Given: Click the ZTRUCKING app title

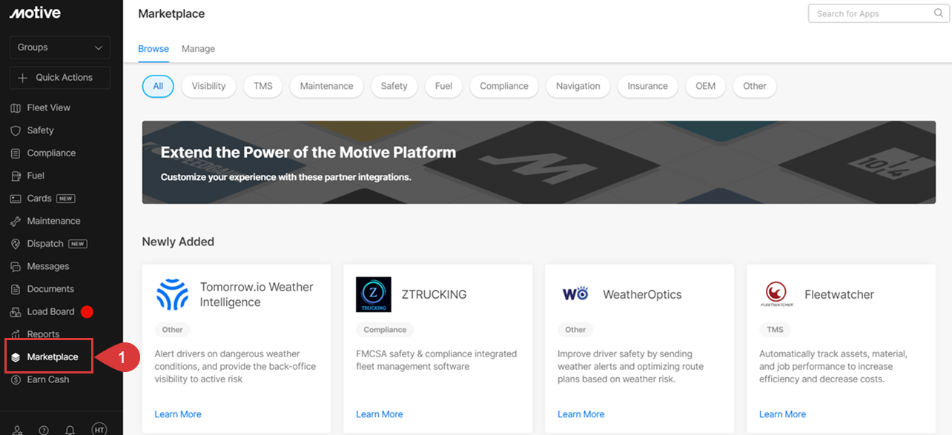Looking at the screenshot, I should point(434,295).
